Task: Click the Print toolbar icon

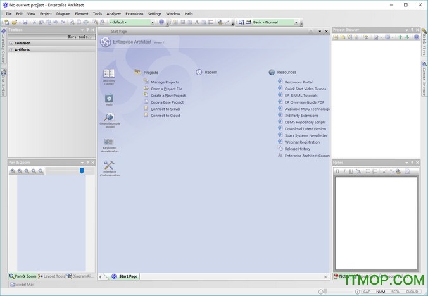Action: tap(86, 22)
